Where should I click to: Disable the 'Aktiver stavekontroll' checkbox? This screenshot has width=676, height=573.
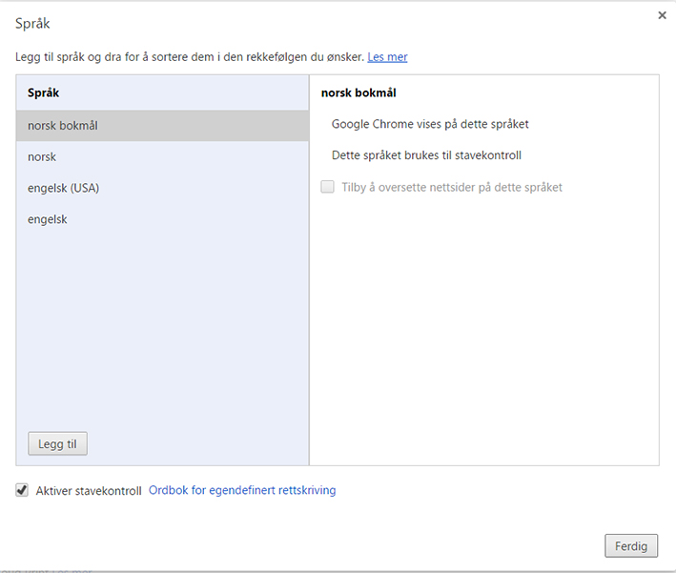tap(22, 490)
